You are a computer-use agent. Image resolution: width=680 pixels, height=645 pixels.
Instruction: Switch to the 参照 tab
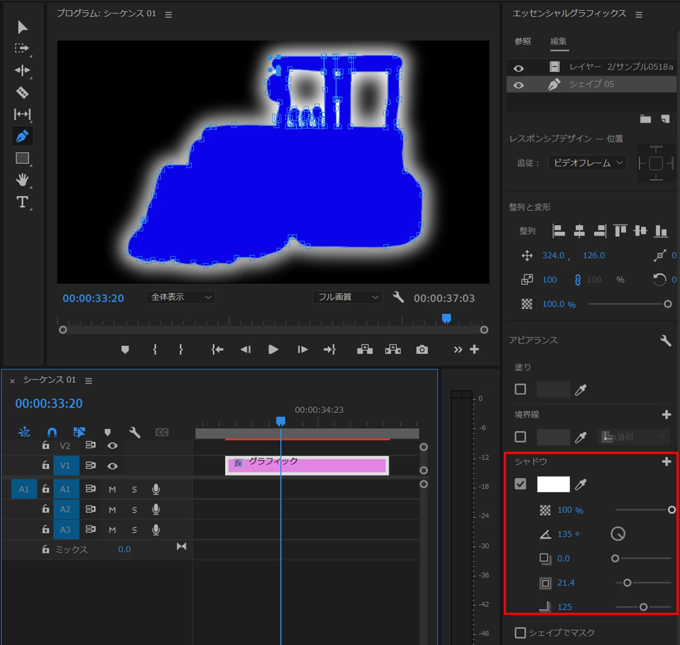[x=523, y=41]
